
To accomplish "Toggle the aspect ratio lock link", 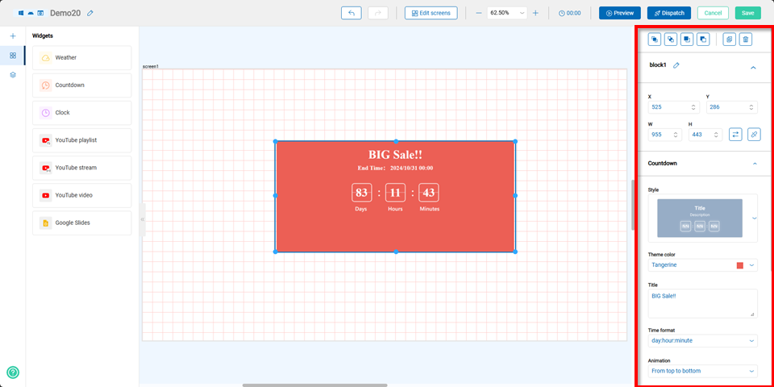I will click(x=754, y=135).
